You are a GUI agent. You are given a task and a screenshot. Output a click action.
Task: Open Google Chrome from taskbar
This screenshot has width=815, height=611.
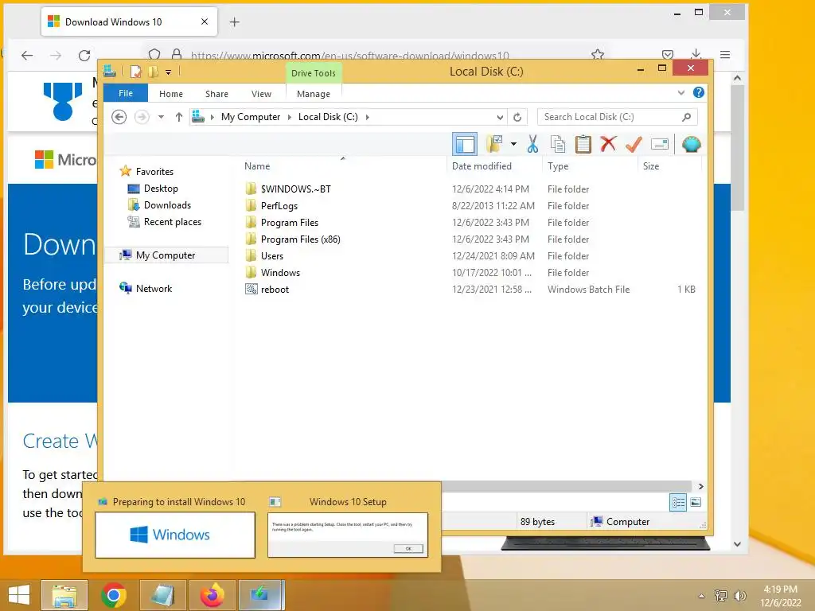click(x=113, y=595)
